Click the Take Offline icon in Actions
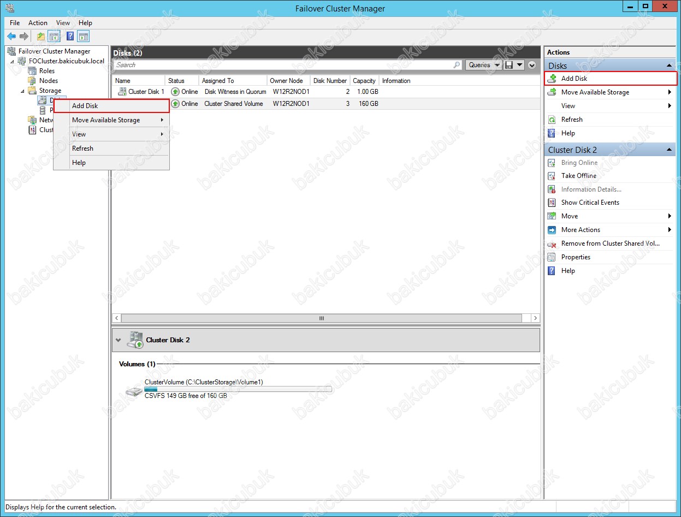681x517 pixels. [x=552, y=176]
